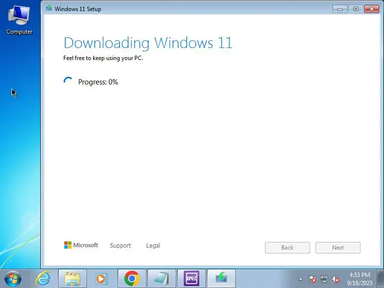Close the Windows 11 Setup window
The height and width of the screenshot is (288, 384).
coord(372,9)
